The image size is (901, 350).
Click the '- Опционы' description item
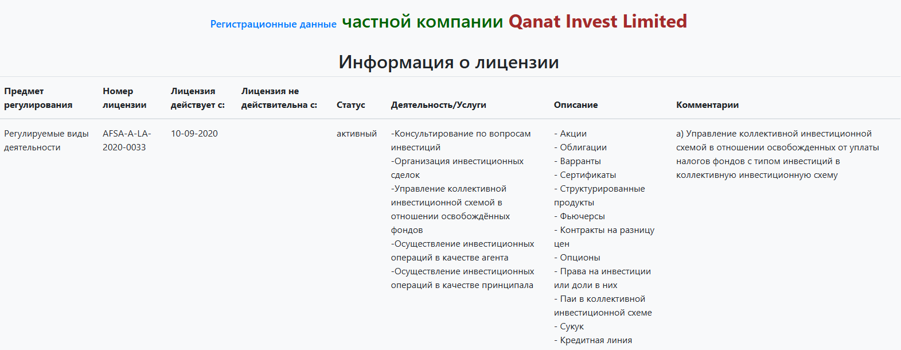[577, 258]
